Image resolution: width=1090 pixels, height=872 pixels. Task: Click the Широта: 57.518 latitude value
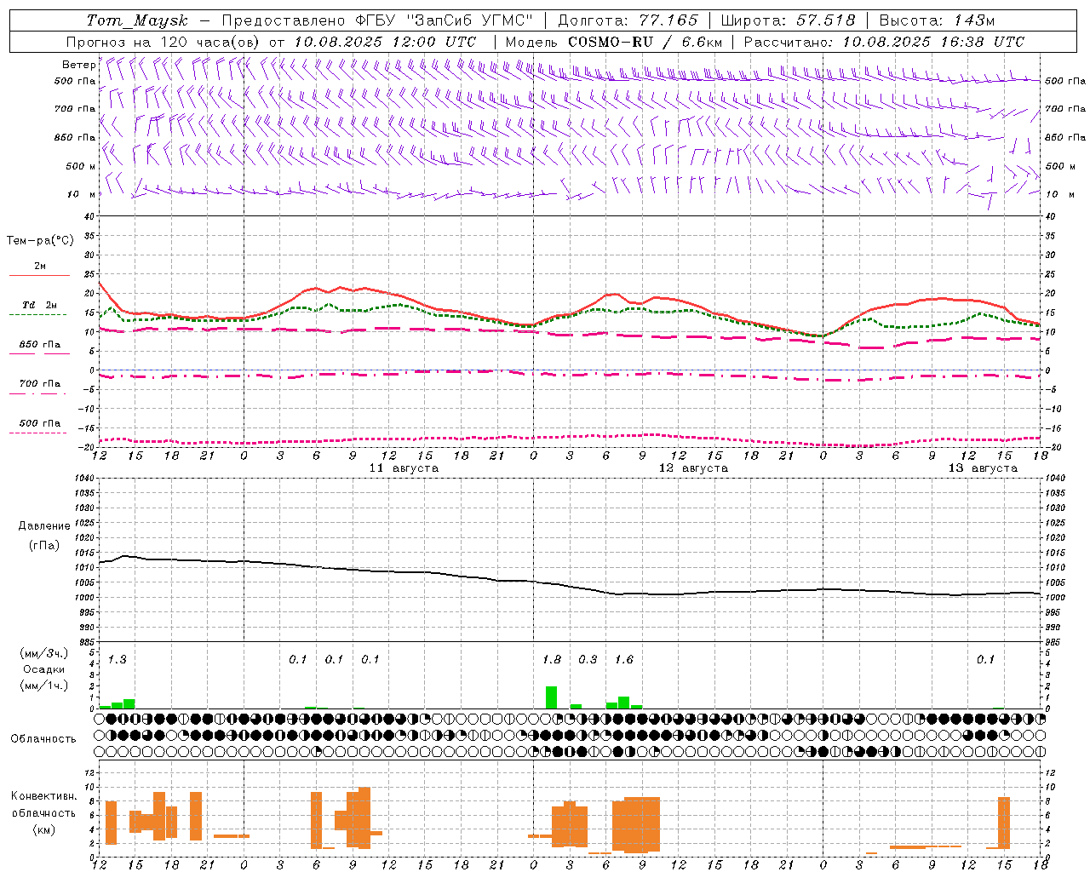coord(788,20)
